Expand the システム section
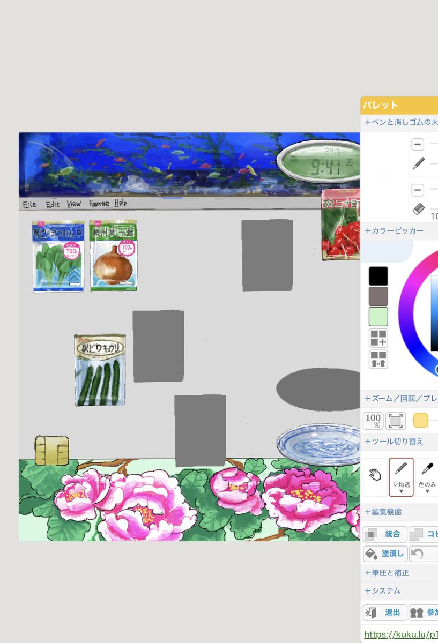This screenshot has height=643, width=438. 382,591
